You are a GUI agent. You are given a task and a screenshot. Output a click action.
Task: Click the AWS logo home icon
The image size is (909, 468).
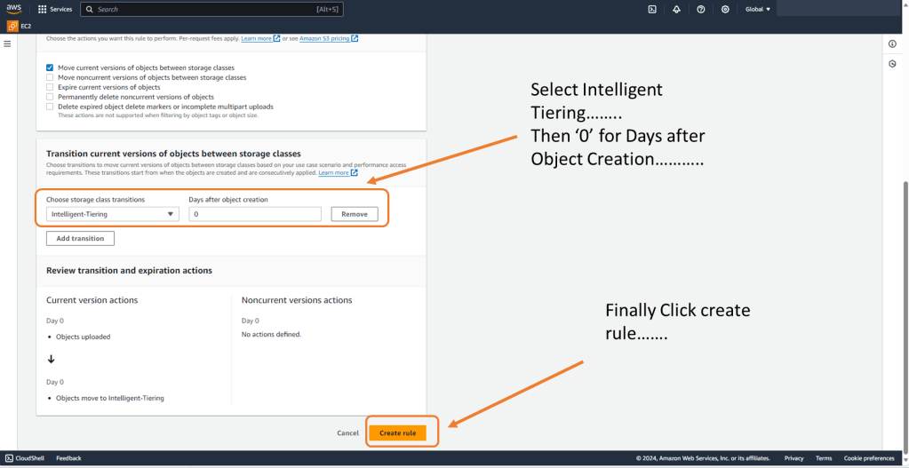click(x=14, y=9)
